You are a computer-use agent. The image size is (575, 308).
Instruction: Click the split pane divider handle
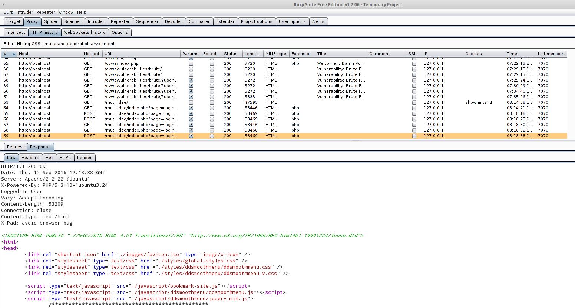(x=356, y=140)
